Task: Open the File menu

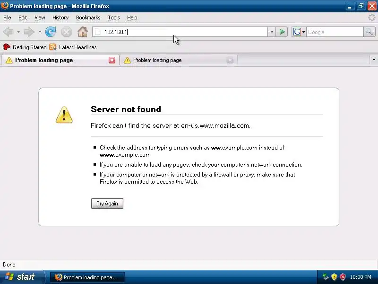Action: [x=7, y=18]
